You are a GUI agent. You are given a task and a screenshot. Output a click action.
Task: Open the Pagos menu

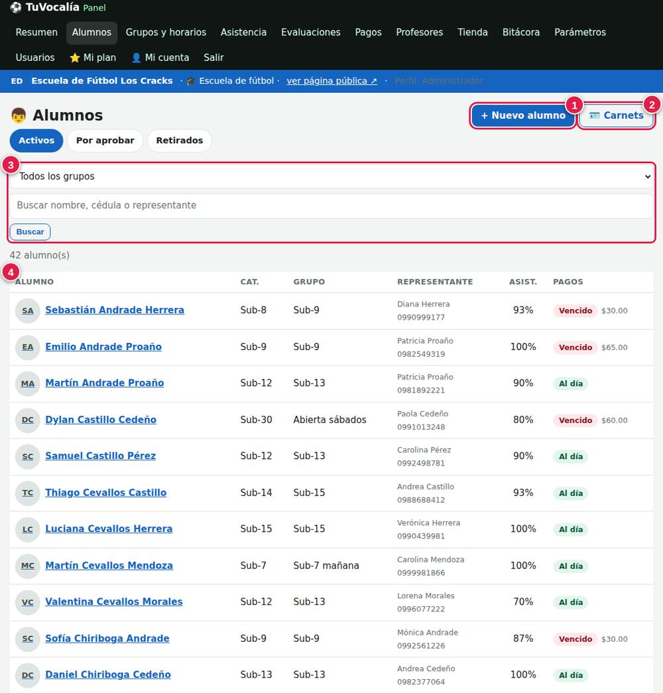(368, 32)
